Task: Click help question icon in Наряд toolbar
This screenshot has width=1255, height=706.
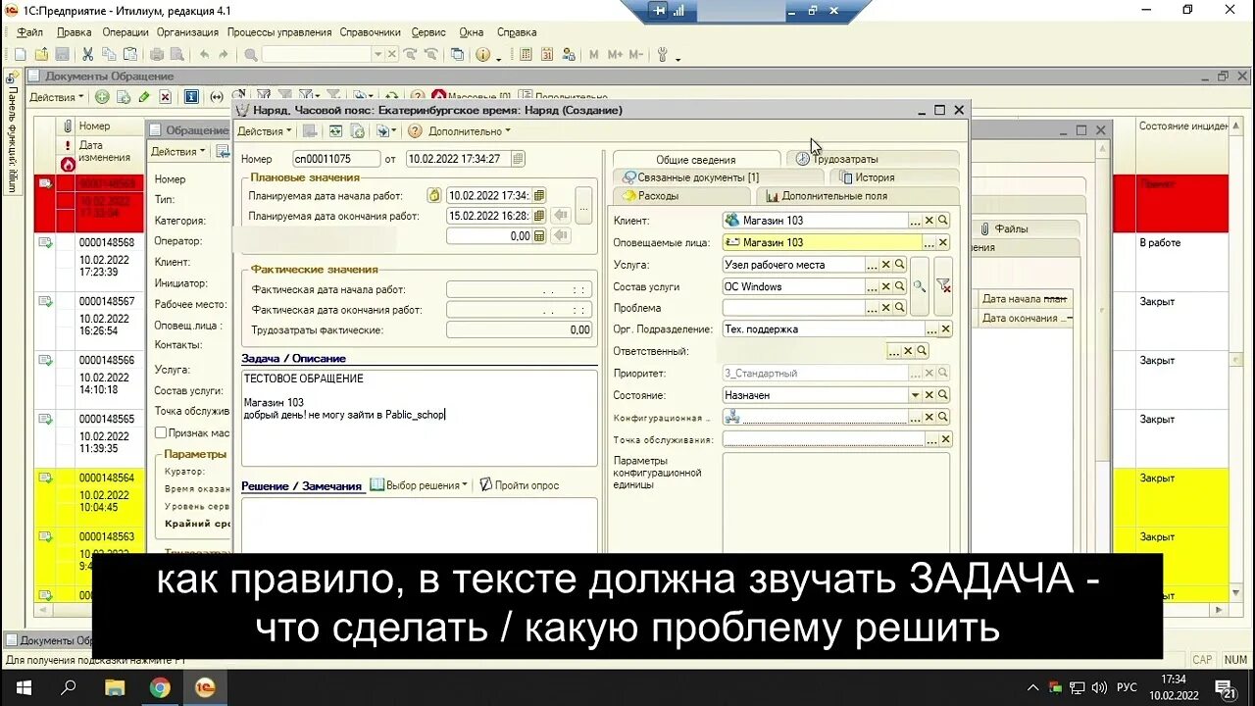Action: 415,131
